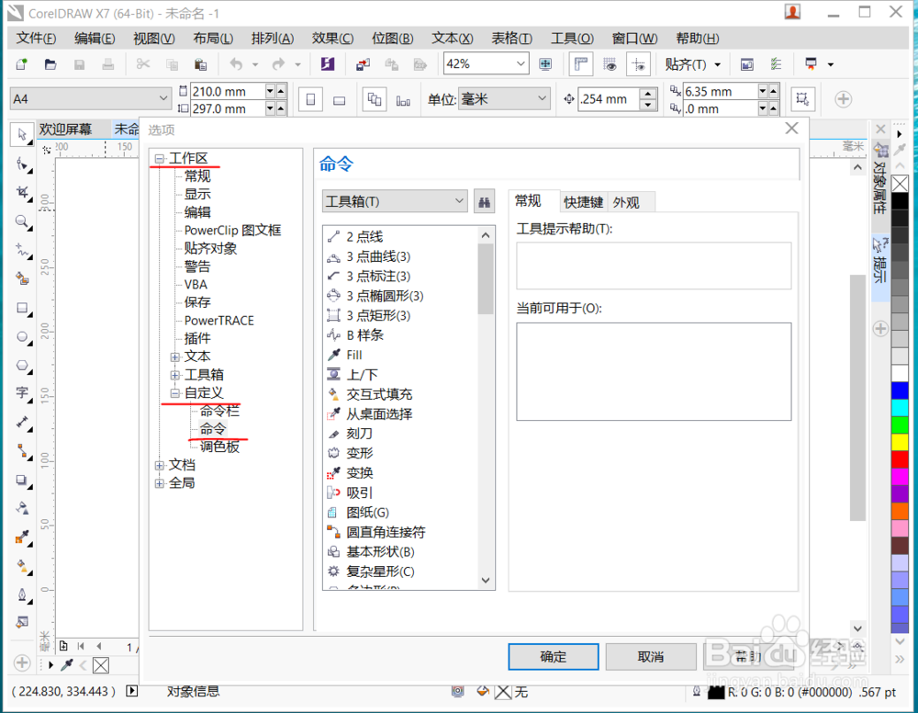Expand the 全局 tree node
918x713 pixels.
click(159, 483)
